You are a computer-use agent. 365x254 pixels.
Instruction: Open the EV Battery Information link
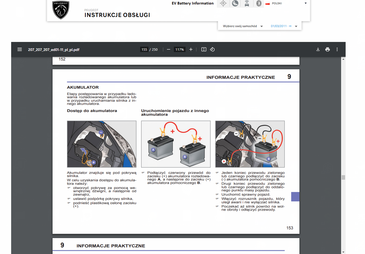192,3
